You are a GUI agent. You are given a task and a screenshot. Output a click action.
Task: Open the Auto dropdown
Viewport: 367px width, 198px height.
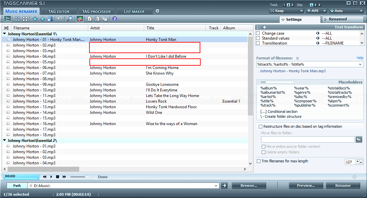point(346,11)
